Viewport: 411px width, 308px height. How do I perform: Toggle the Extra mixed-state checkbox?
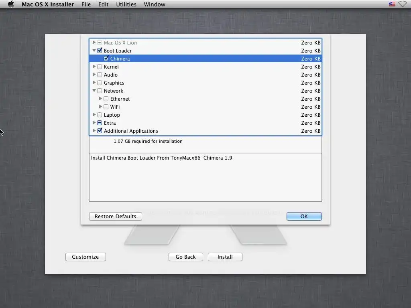pyautogui.click(x=100, y=123)
